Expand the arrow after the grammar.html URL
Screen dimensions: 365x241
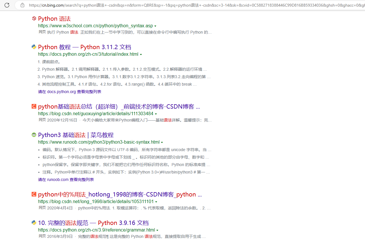pos(157,230)
